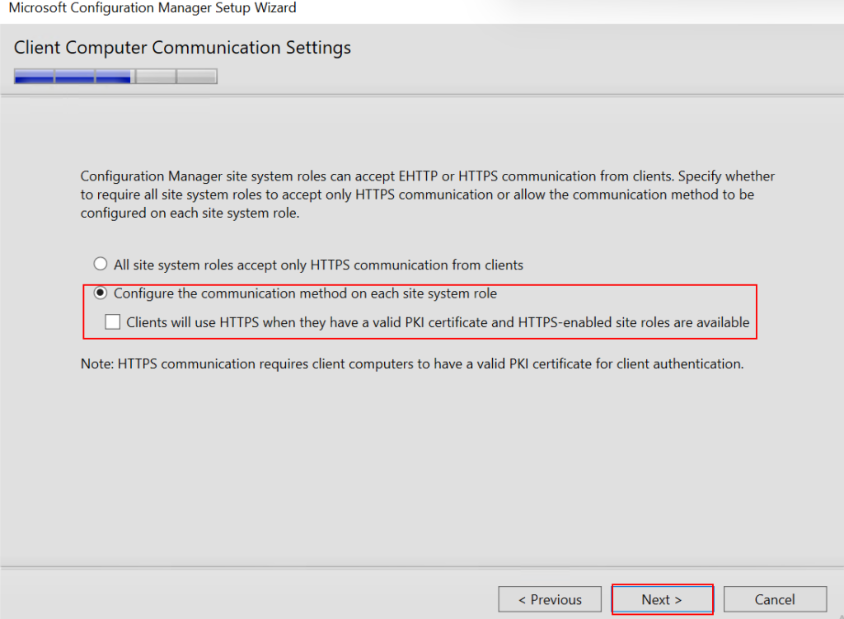Click the last empty progress bar segment
Screen dimensions: 844x619
(x=196, y=77)
